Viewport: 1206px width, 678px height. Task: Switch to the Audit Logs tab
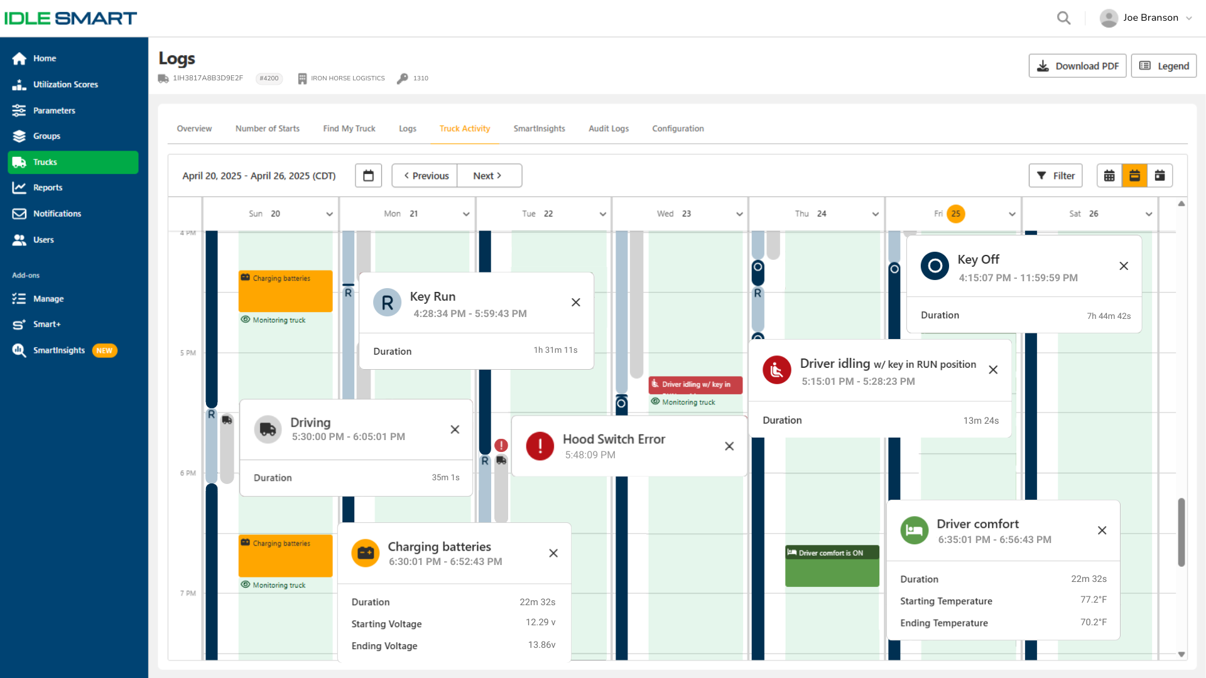608,129
